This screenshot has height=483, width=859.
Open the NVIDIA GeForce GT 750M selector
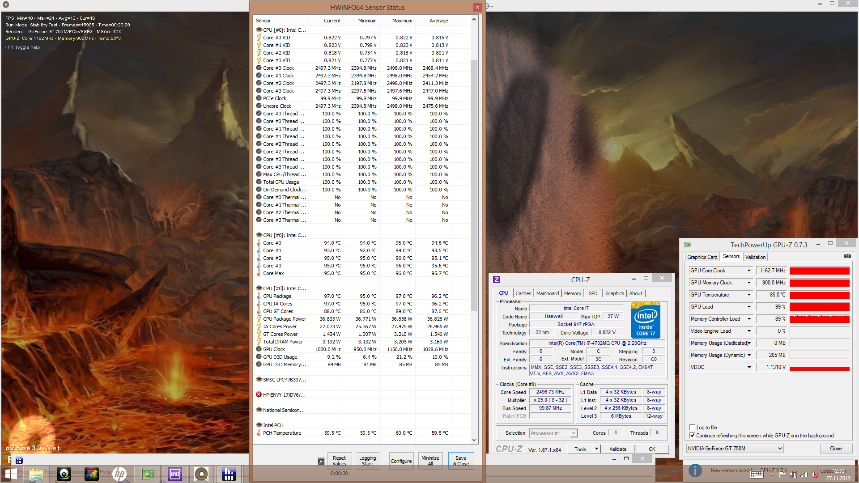click(x=735, y=449)
